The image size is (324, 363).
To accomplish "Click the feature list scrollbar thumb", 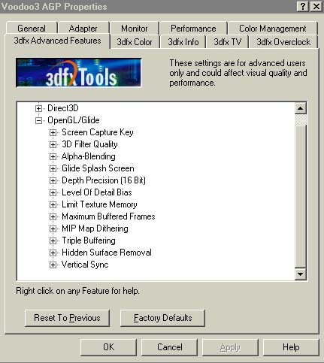I will (x=300, y=196).
